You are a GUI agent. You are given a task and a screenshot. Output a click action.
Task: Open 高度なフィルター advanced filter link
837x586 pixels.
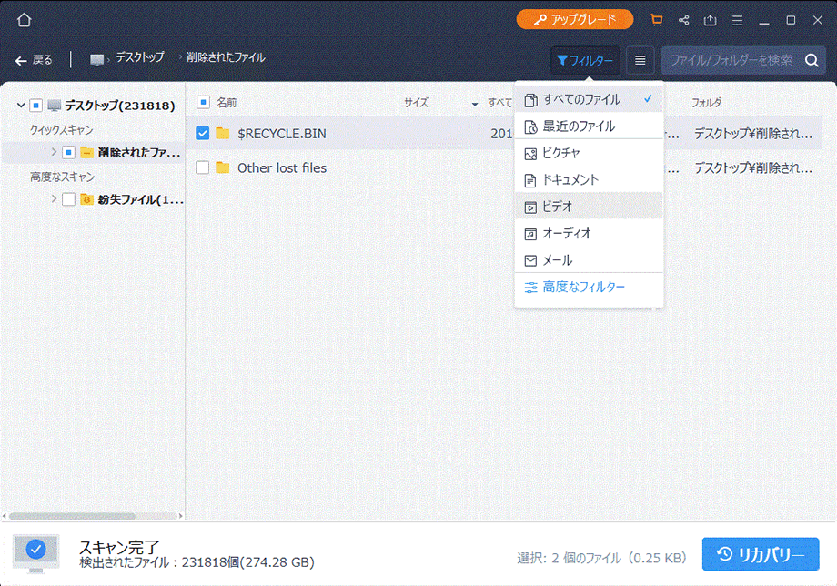tap(583, 288)
